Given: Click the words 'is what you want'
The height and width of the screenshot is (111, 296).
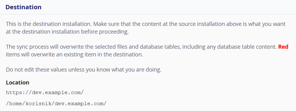Looking at the screenshot, I should pyautogui.click(x=260, y=24).
